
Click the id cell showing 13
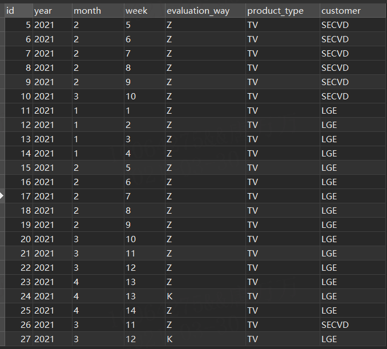pyautogui.click(x=19, y=139)
